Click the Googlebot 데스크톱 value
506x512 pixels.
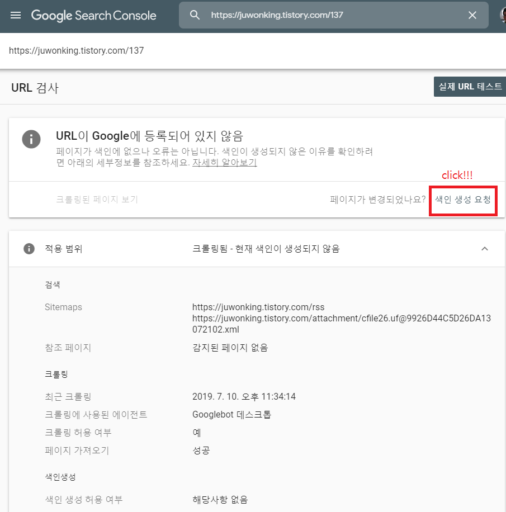[231, 414]
